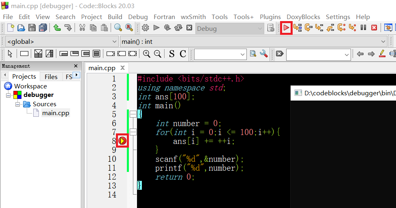Open the <global> scope dropdown

pyautogui.click(x=61, y=41)
